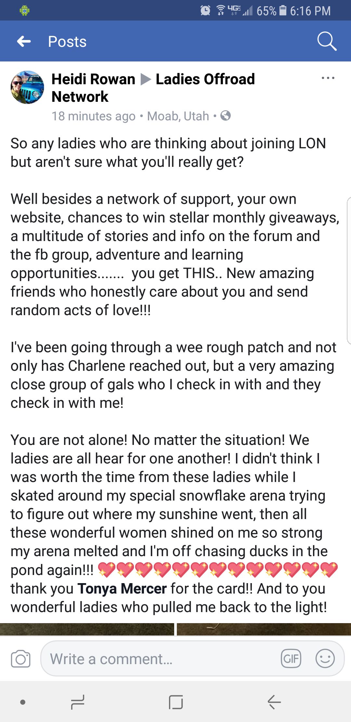Open the Ladies Offroad Network group
This screenshot has height=722, width=351.
[205, 79]
